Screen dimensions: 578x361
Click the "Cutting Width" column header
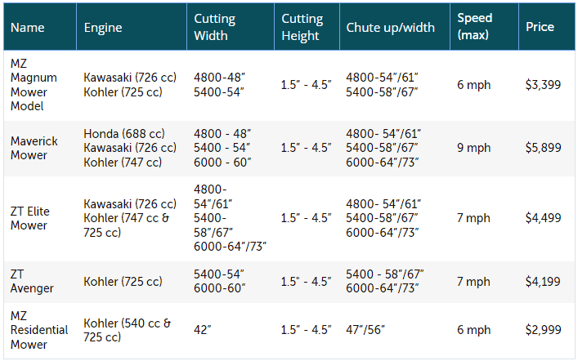coord(213,28)
